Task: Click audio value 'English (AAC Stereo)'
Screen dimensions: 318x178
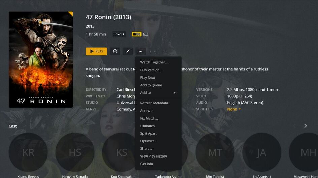Action: point(245,103)
